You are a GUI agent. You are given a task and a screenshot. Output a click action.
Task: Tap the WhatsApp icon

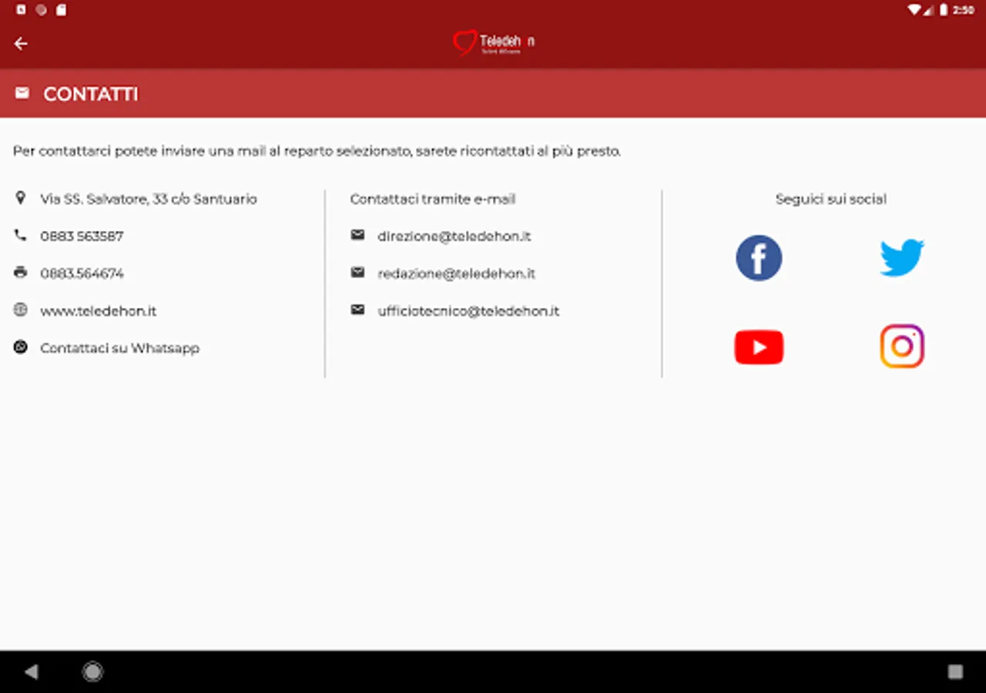(21, 347)
